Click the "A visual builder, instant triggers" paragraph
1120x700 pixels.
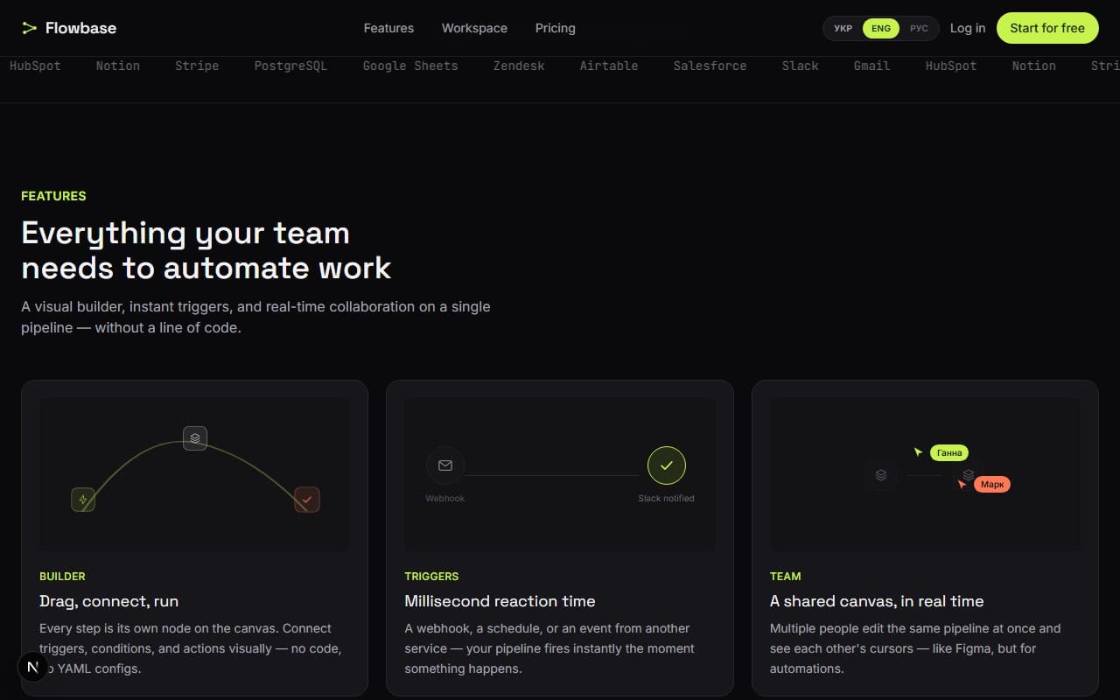255,318
